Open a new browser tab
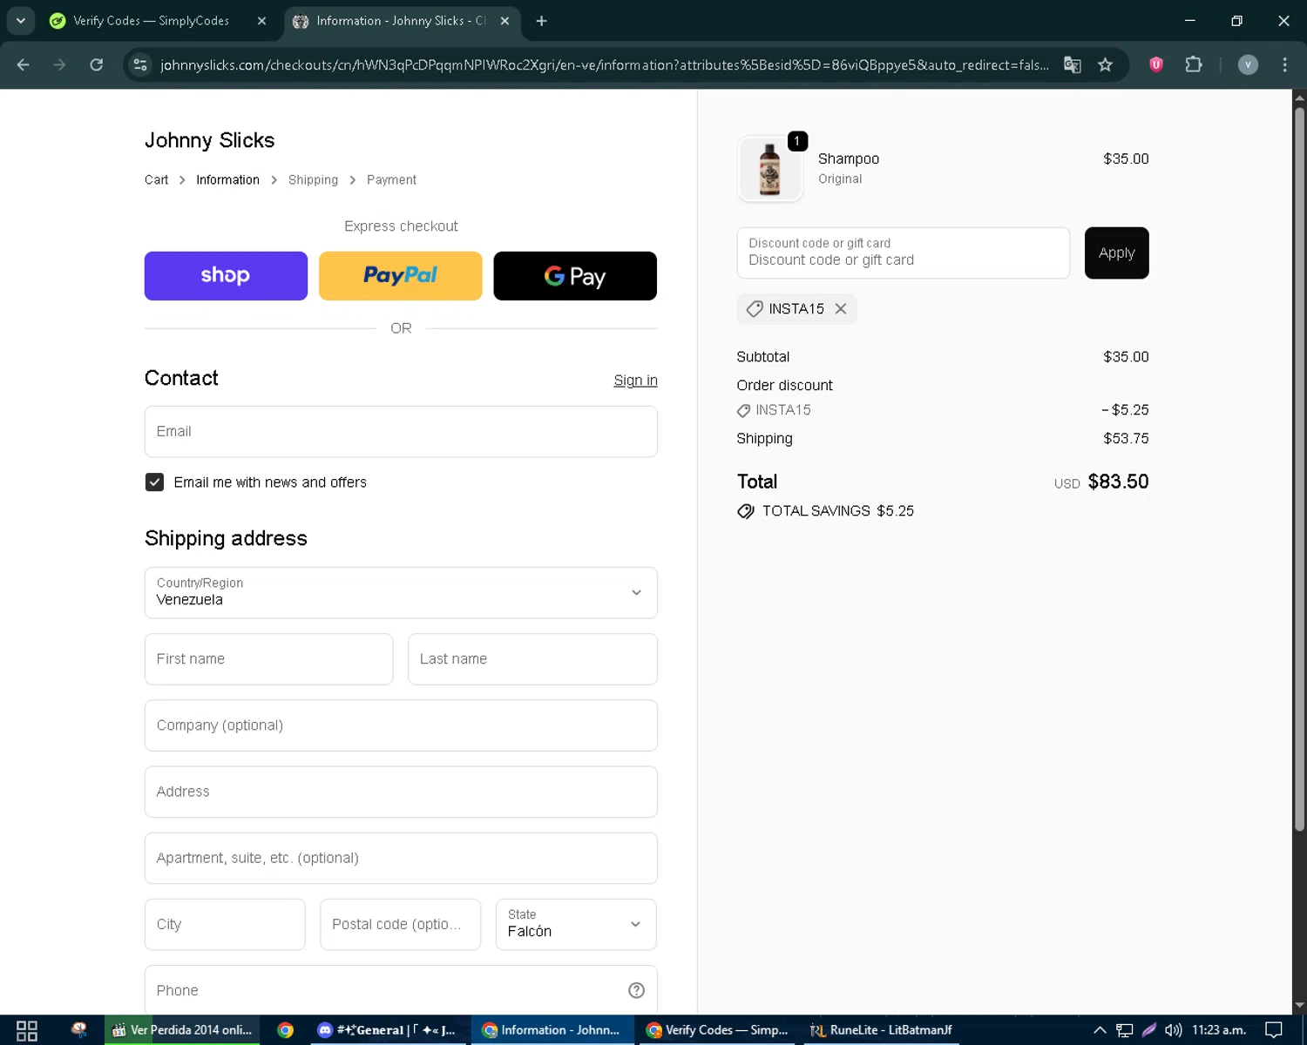1307x1045 pixels. point(541,21)
